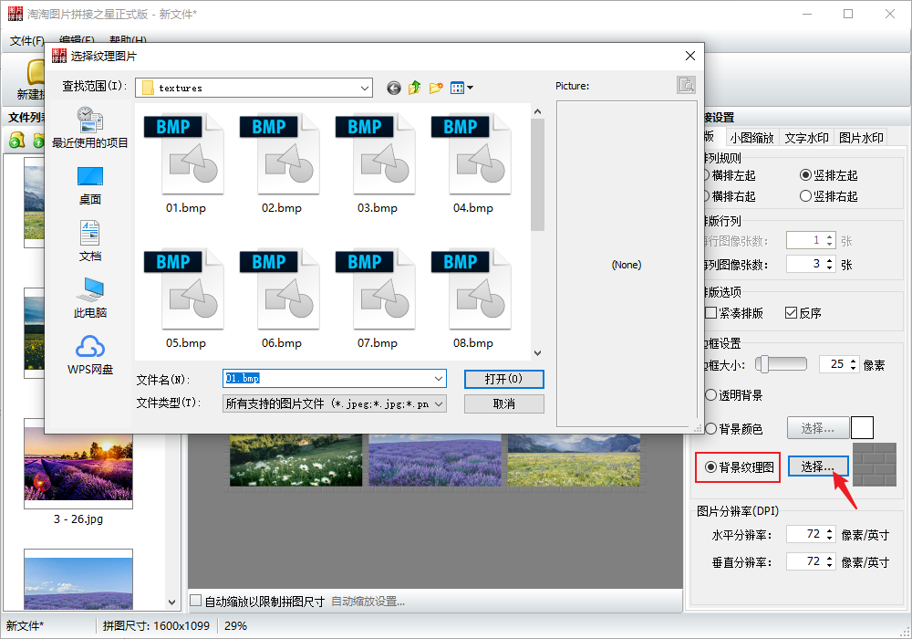The height and width of the screenshot is (639, 912).
Task: Expand the 文件名 combo box list
Action: (439, 379)
